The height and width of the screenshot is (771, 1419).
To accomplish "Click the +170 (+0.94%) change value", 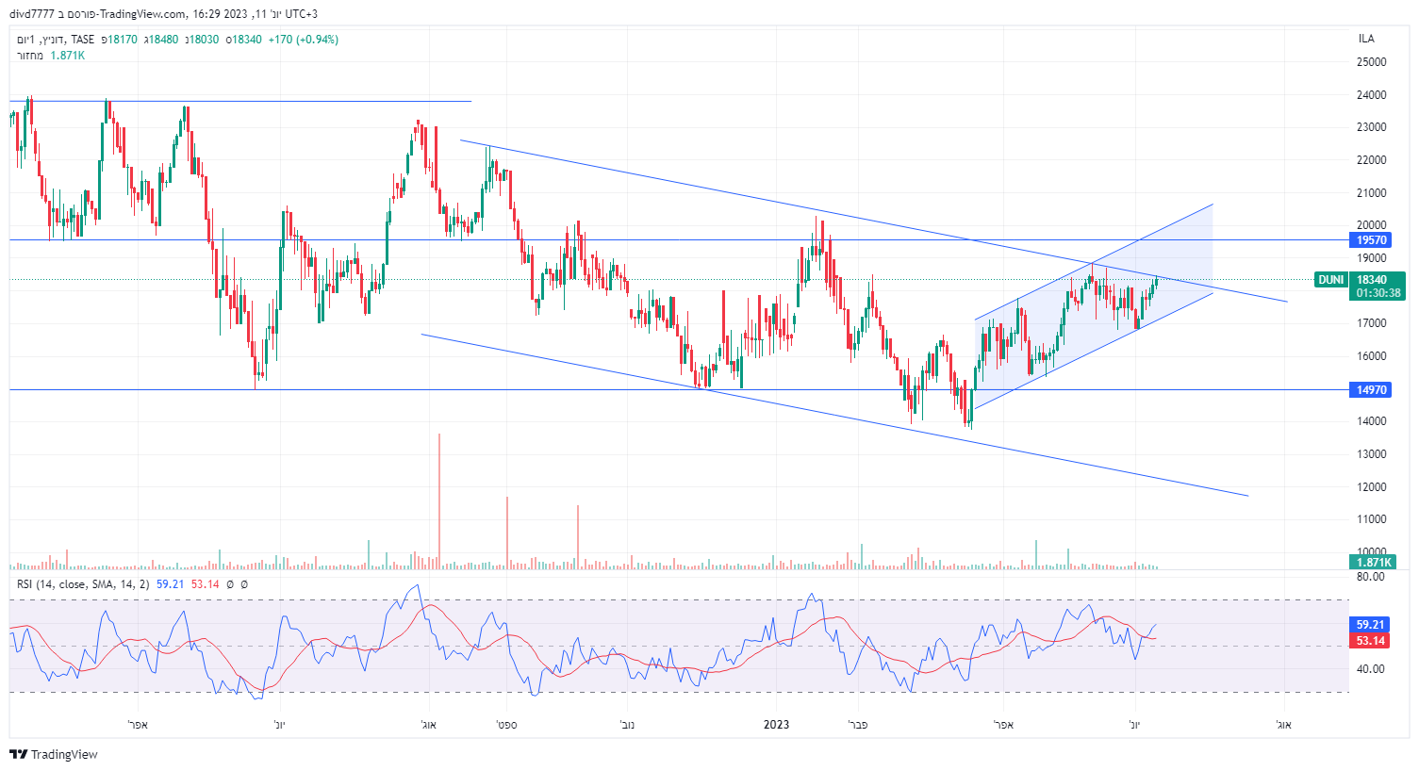I will pyautogui.click(x=303, y=40).
